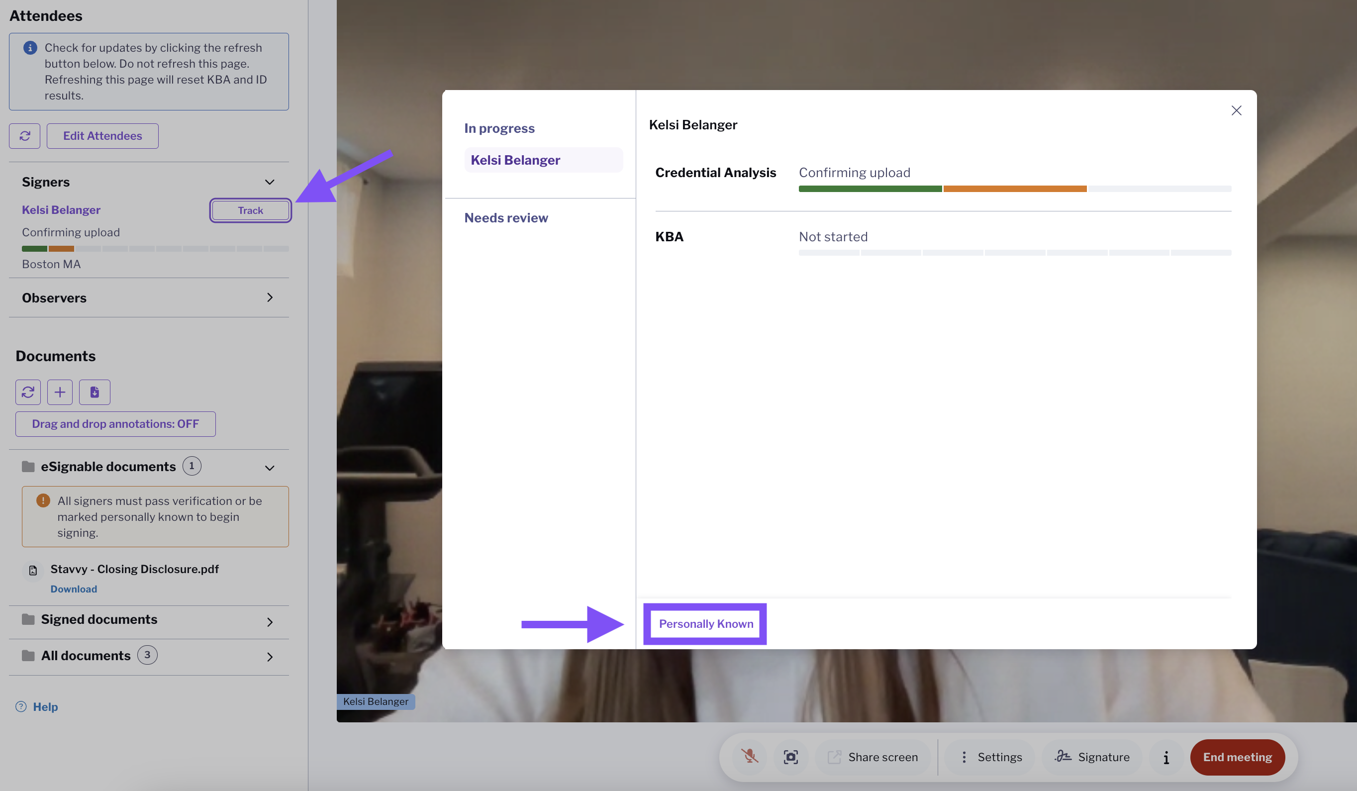1357x791 pixels.
Task: Click the Confirming upload status in sidebar
Action: (71, 232)
